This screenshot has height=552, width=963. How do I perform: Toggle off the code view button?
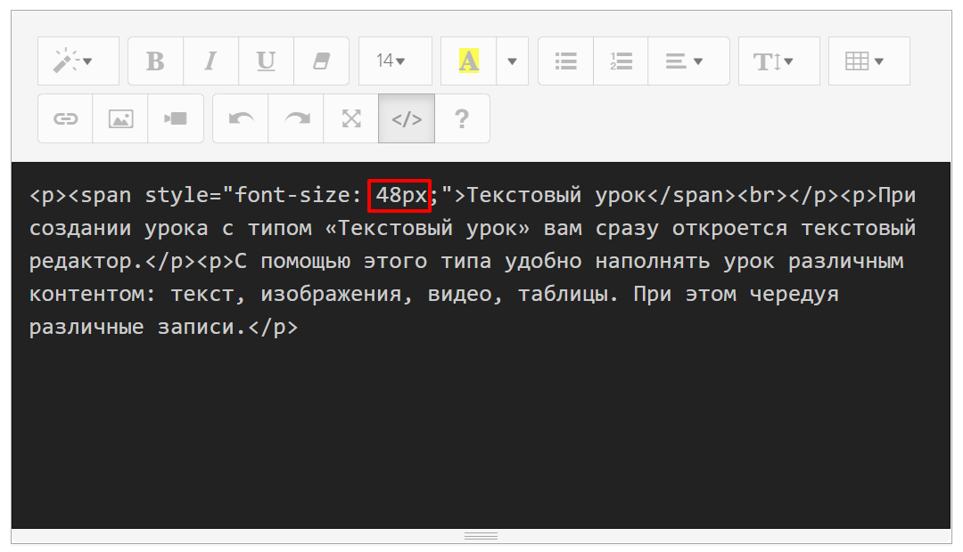click(x=407, y=118)
